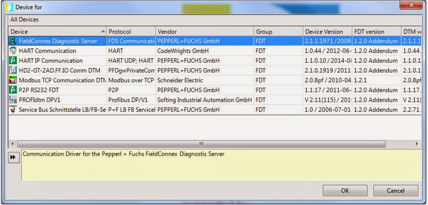The image size is (428, 205).
Task: Sort by FDT version column header
Action: [377, 32]
